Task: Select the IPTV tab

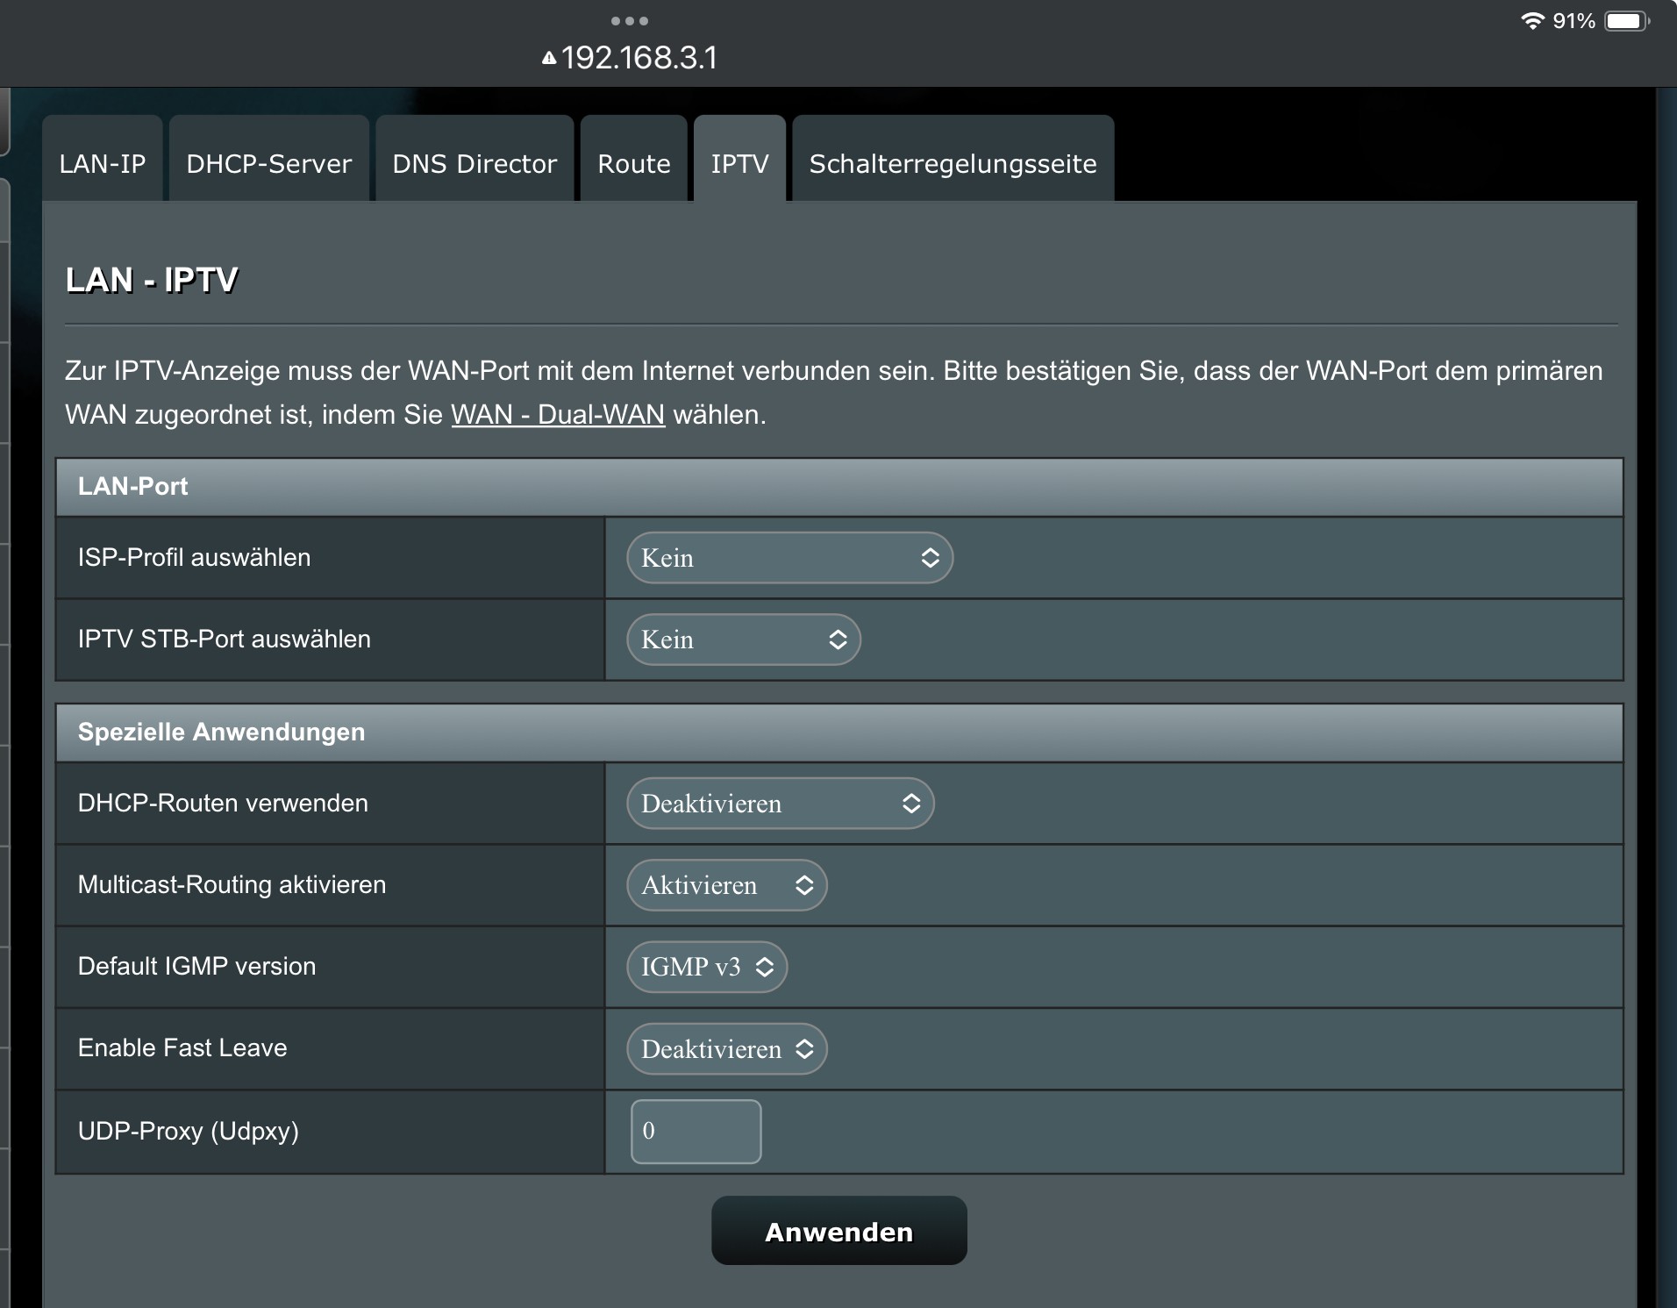Action: (739, 163)
